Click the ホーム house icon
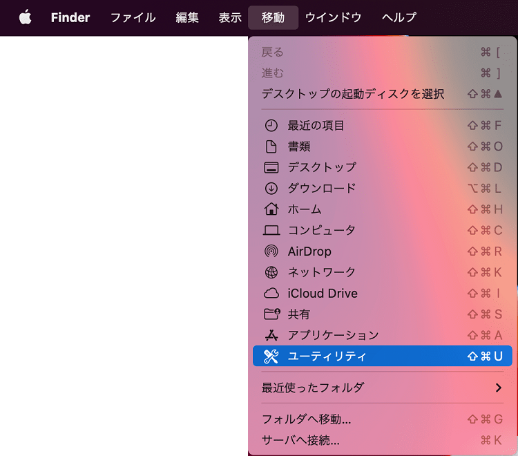Viewport: 518px width, 456px height. coord(271,209)
